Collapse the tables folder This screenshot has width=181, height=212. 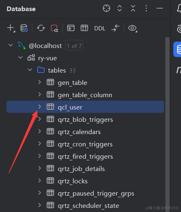[30, 70]
